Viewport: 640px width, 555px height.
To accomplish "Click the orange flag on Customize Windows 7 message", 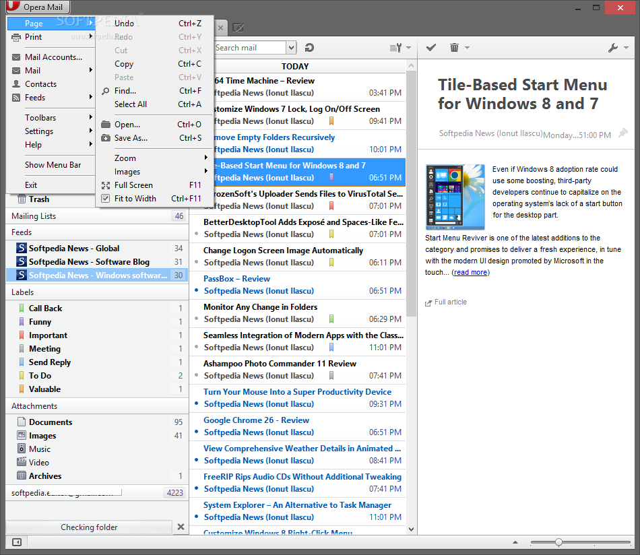I will (x=331, y=121).
